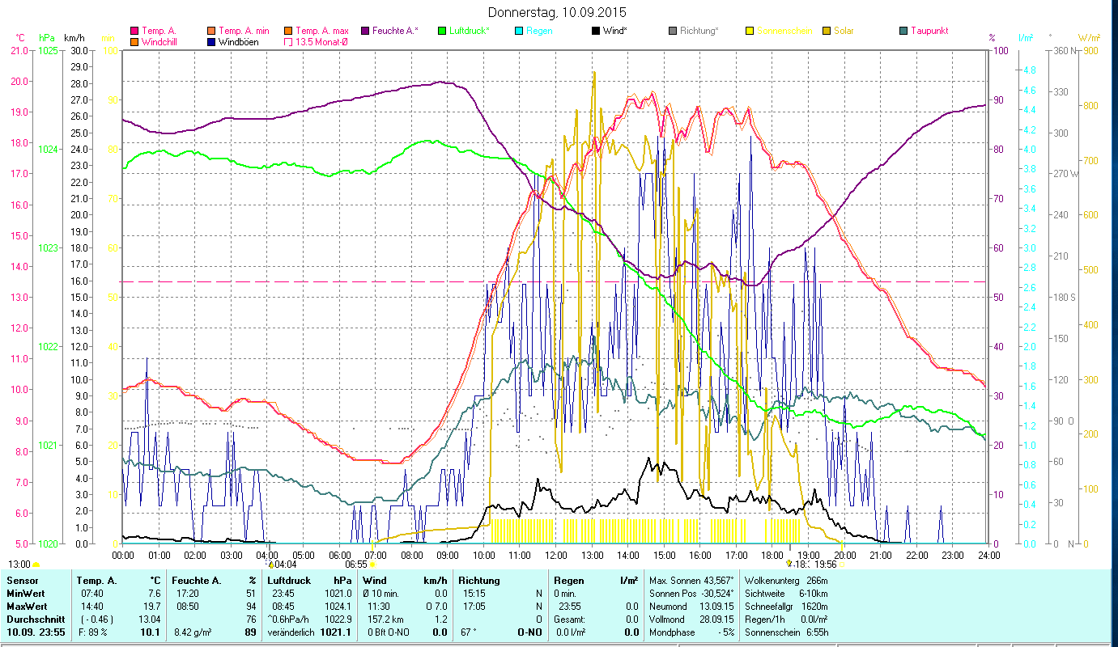Click the Gesamt: rain total label
Screen dimensions: 1118x647
(x=570, y=619)
